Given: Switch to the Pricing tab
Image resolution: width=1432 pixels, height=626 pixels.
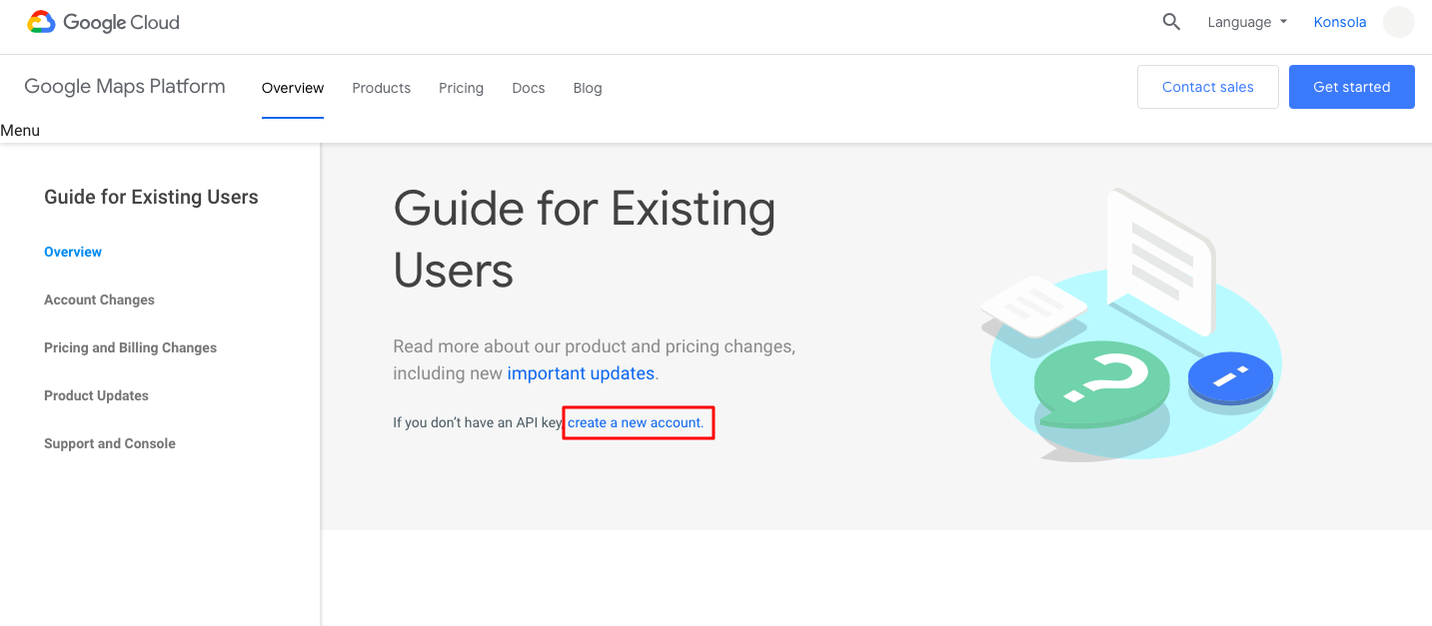Looking at the screenshot, I should point(461,88).
